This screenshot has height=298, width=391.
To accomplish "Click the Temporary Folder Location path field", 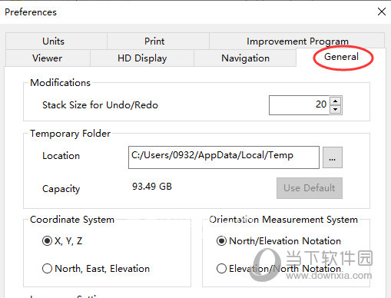I will coord(224,157).
